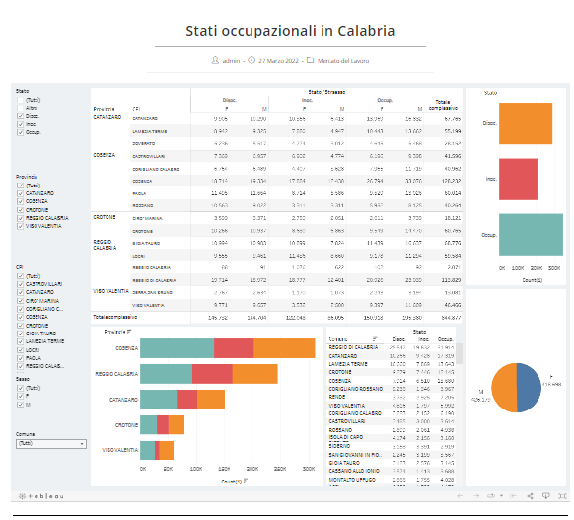The width and height of the screenshot is (574, 520).
Task: Toggle (Tutti) checkbox in Sesso filter
Action: pos(20,388)
